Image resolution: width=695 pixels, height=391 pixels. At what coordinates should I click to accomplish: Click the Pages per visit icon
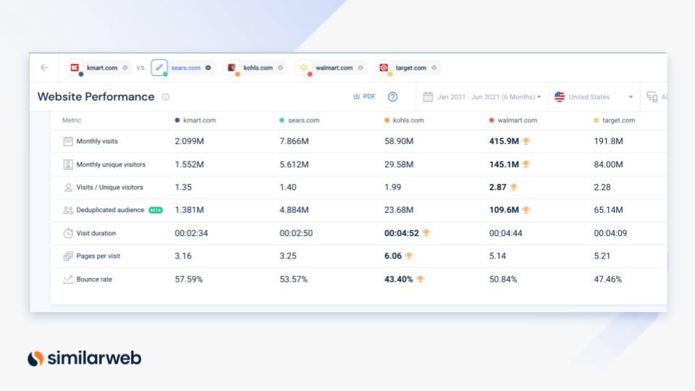pos(68,256)
